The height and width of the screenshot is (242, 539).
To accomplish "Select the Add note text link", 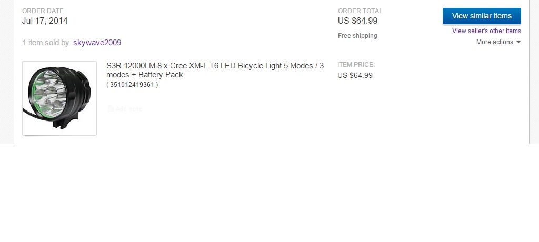I will (129, 109).
